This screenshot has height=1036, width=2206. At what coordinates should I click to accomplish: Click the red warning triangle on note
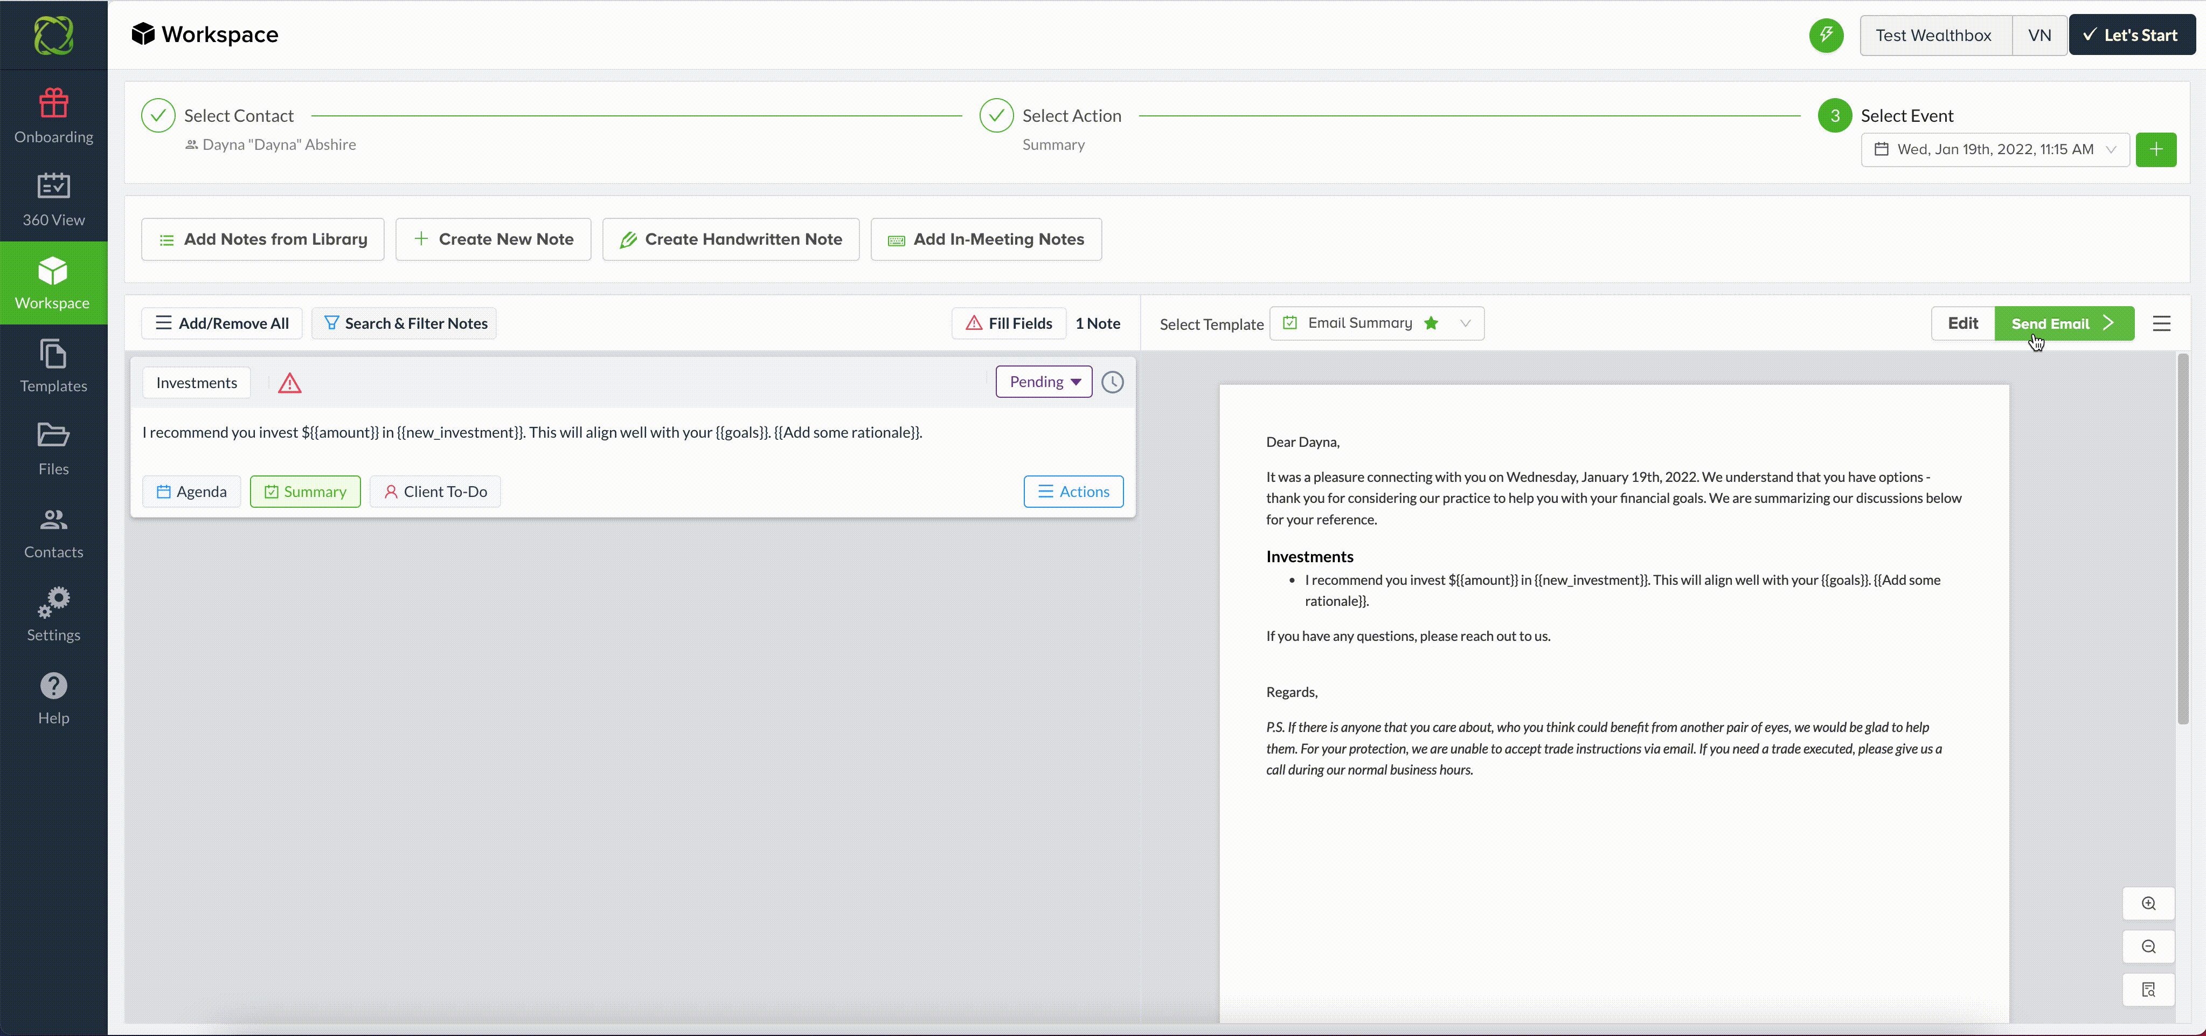tap(289, 383)
